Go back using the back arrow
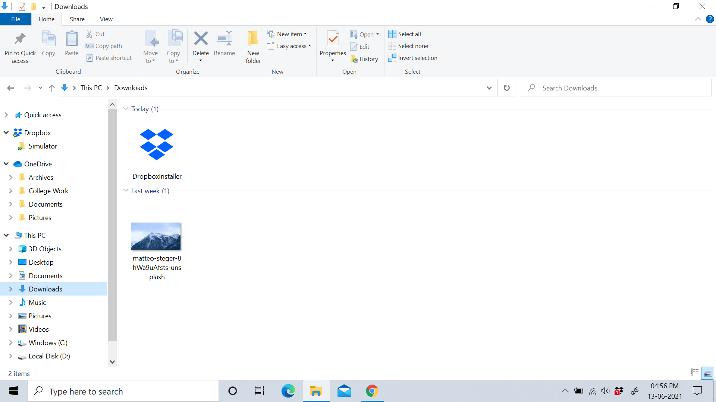716x402 pixels. [10, 88]
